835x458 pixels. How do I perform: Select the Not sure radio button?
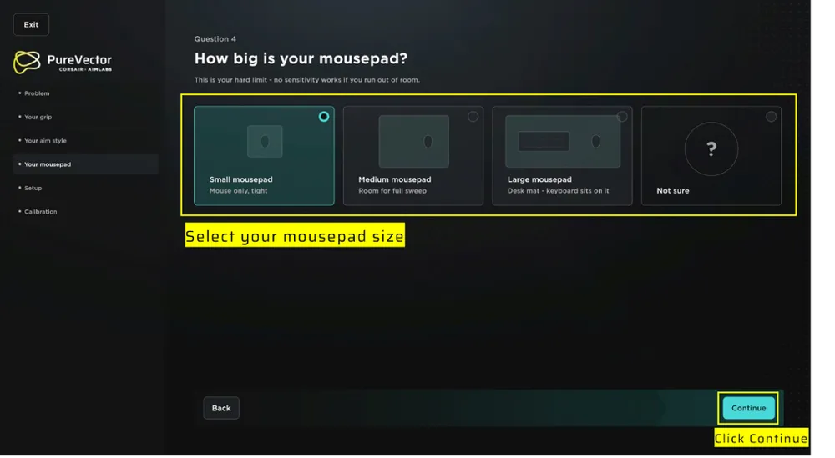tap(771, 117)
